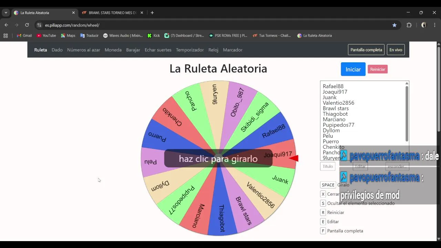The width and height of the screenshot is (441, 248).
Task: Open Reloj page
Action: click(x=213, y=50)
